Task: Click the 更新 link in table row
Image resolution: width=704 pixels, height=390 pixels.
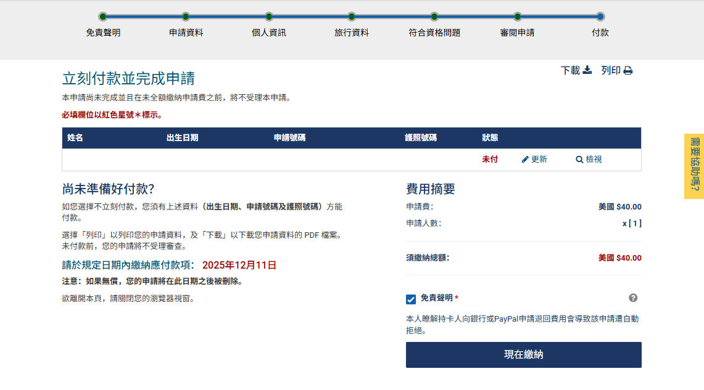Action: [x=539, y=160]
